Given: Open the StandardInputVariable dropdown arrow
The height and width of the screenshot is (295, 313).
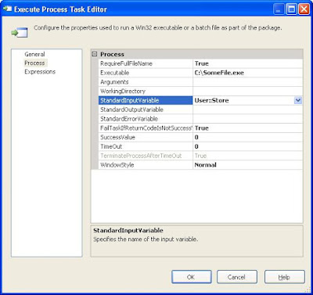Looking at the screenshot, I should click(298, 100).
